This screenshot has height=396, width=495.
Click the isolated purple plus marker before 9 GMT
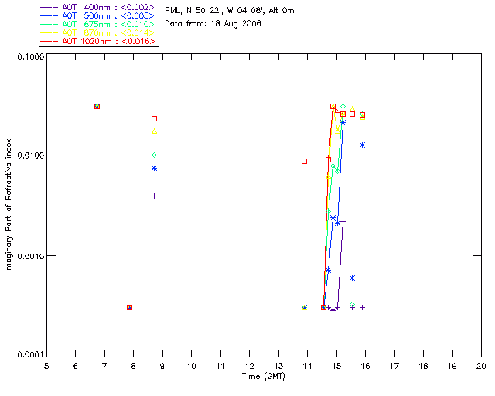tap(155, 196)
